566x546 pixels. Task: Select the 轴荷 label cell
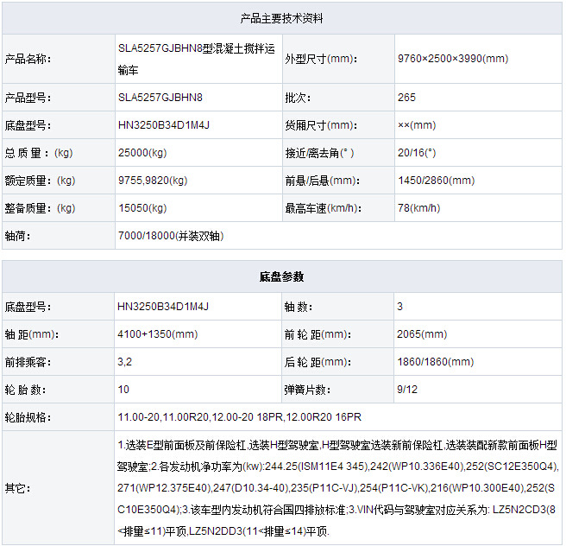[x=17, y=236]
